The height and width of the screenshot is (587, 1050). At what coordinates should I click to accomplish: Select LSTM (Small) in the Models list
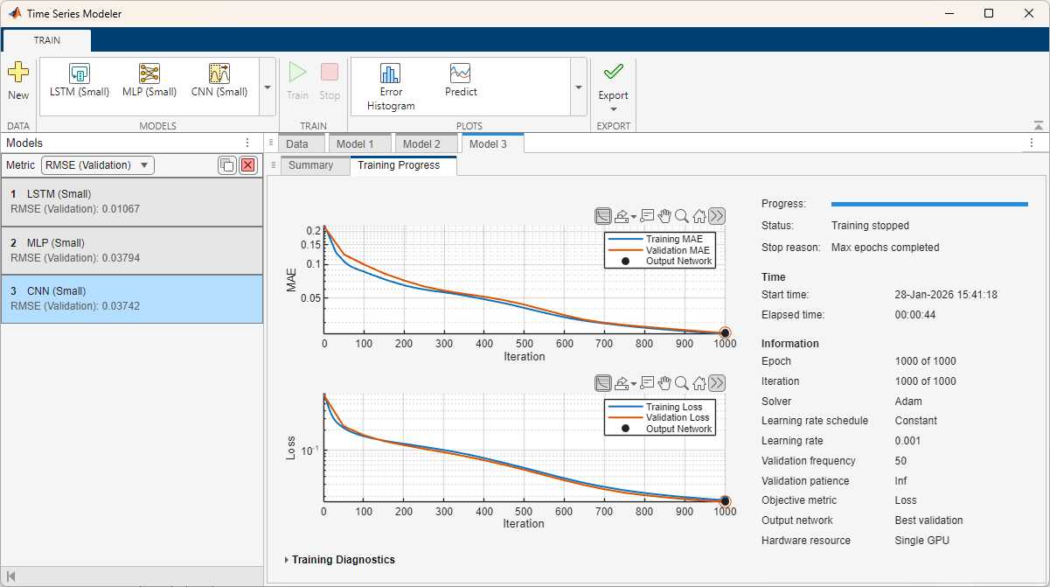[x=131, y=202]
